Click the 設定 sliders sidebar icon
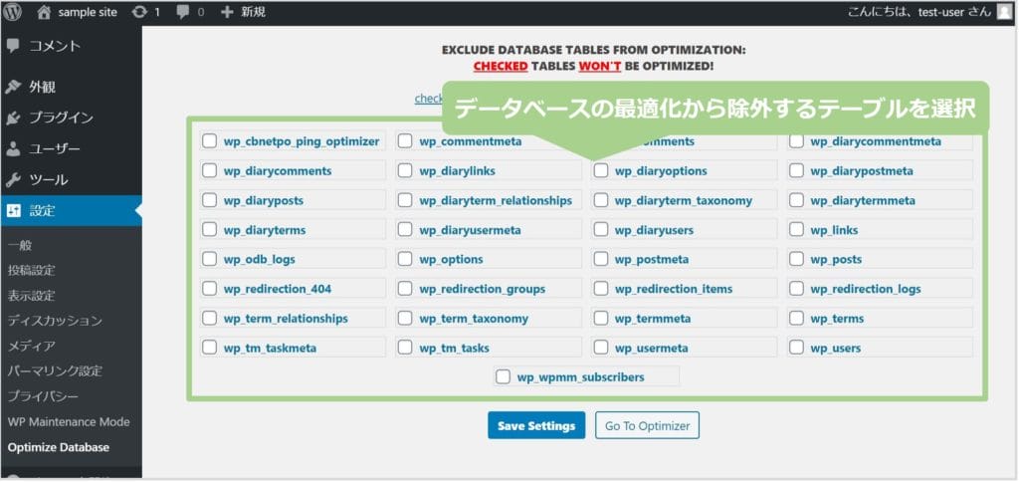This screenshot has height=482, width=1019. pyautogui.click(x=13, y=211)
